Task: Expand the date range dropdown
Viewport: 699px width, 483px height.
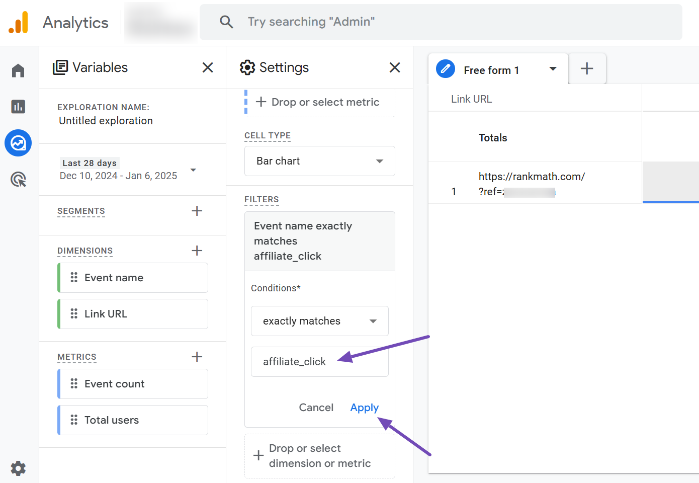Action: (x=193, y=170)
